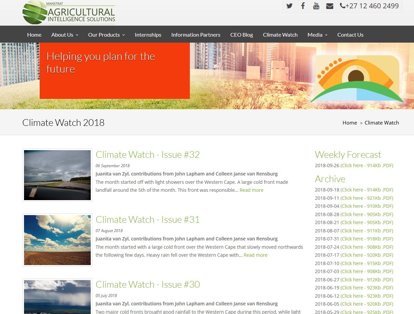Open the Internships menu item
This screenshot has width=414, height=314.
(148, 35)
